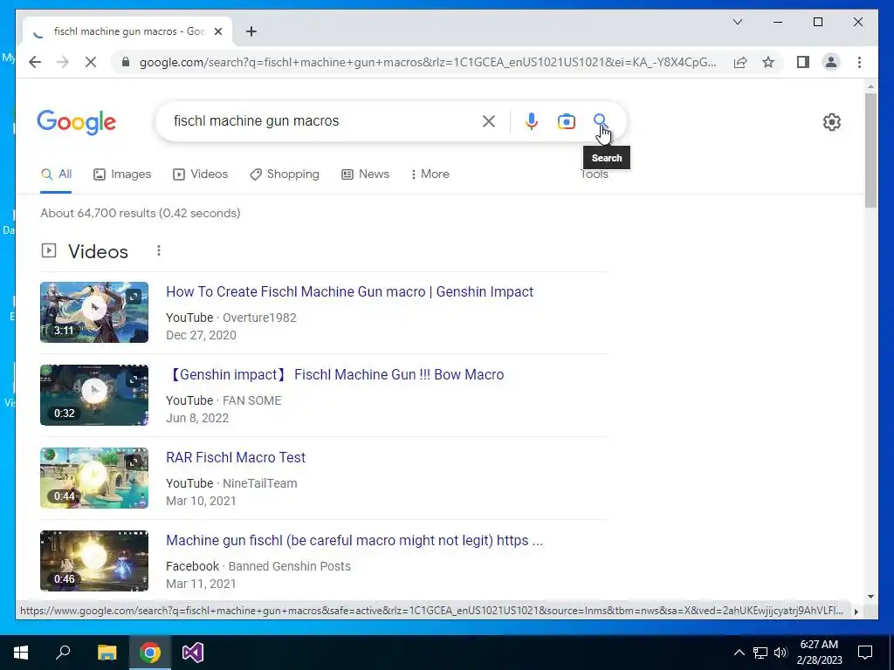This screenshot has width=894, height=670.
Task: Open 'Fischl Machine Gun !!! Bow Macro' video link
Action: coord(335,374)
